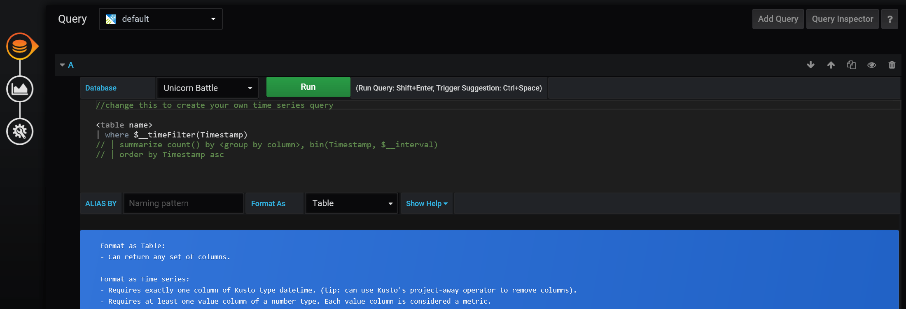Click the ALIAS BY label
The image size is (906, 309).
101,204
